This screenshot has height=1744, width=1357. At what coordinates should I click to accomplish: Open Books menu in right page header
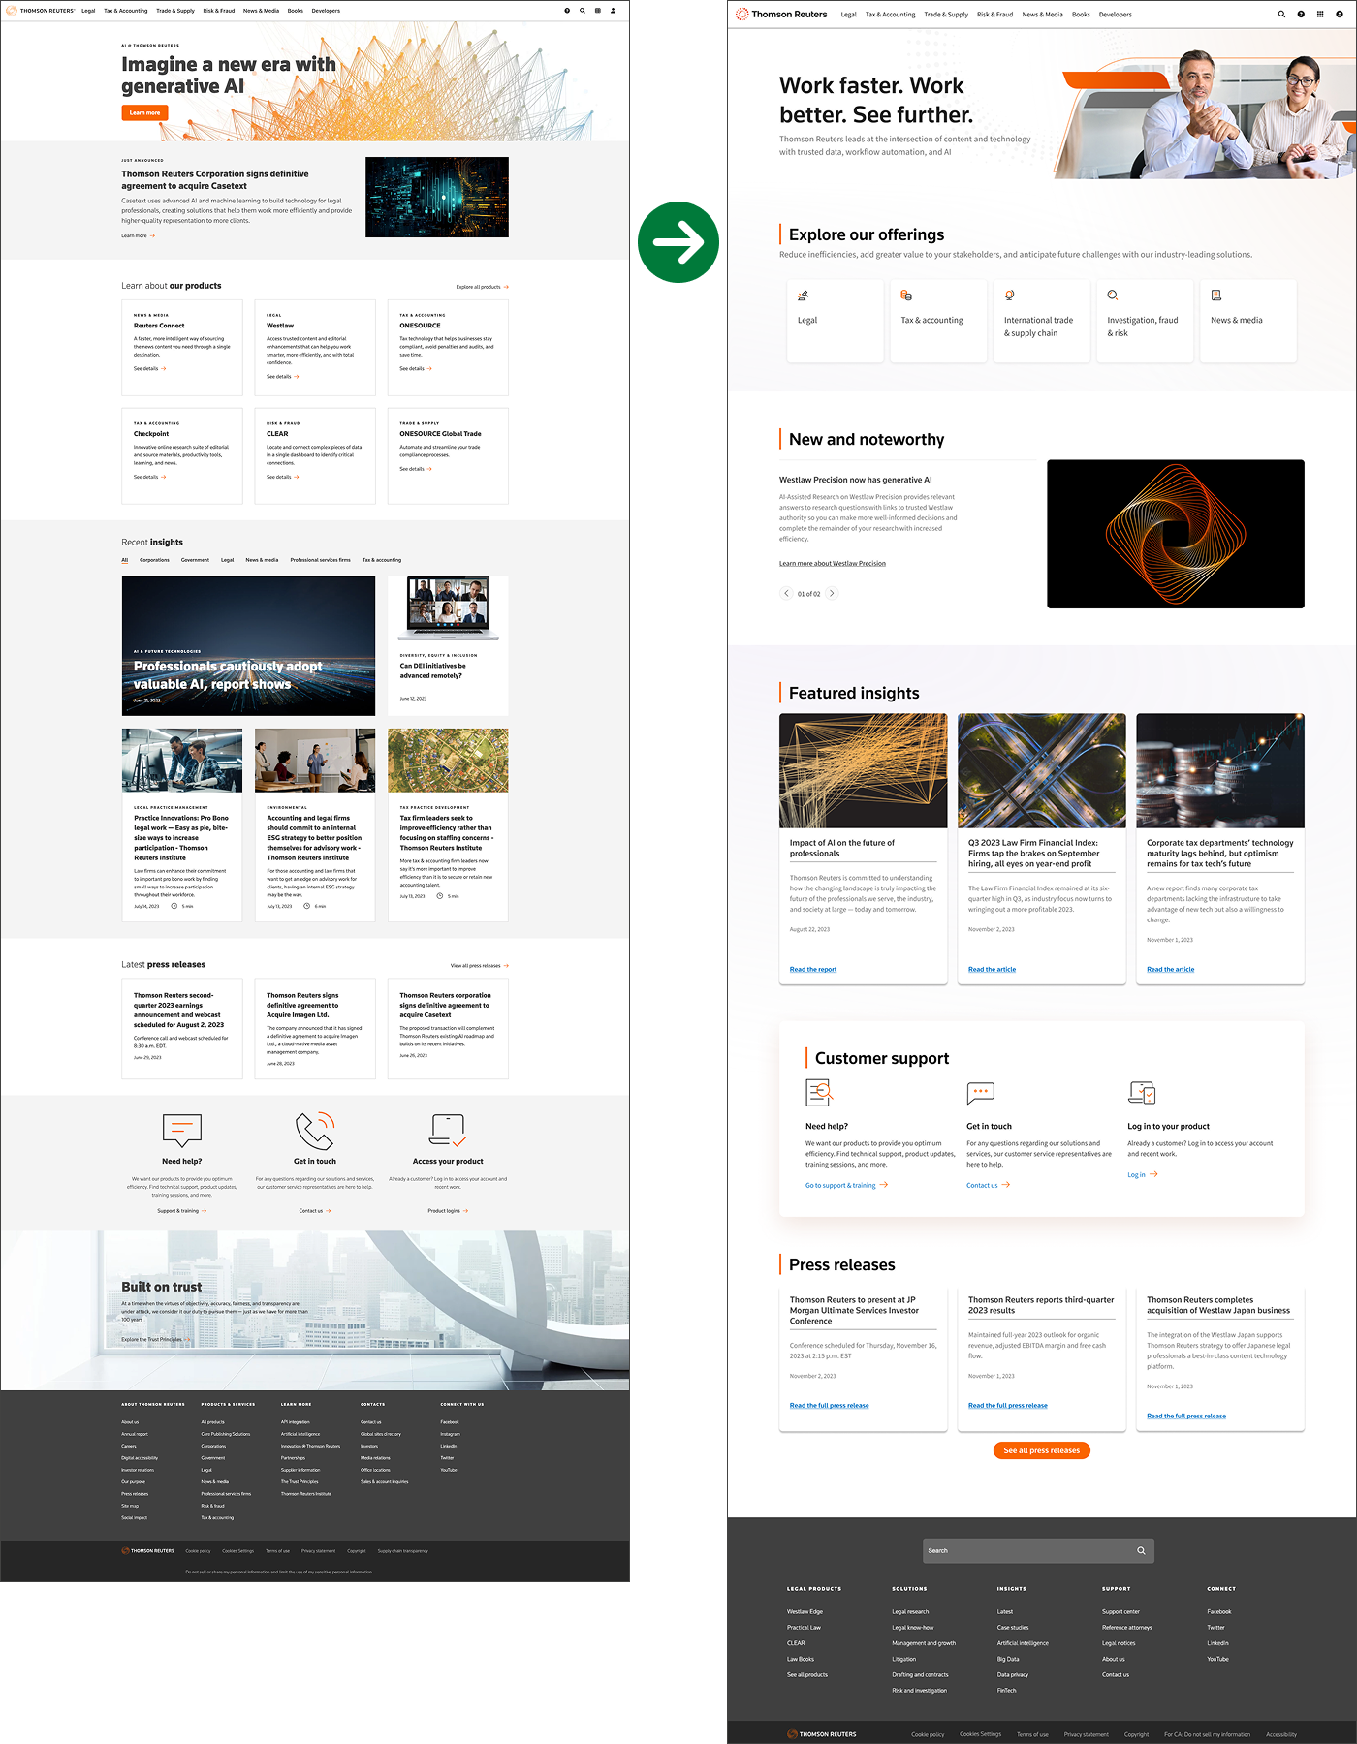click(1081, 15)
